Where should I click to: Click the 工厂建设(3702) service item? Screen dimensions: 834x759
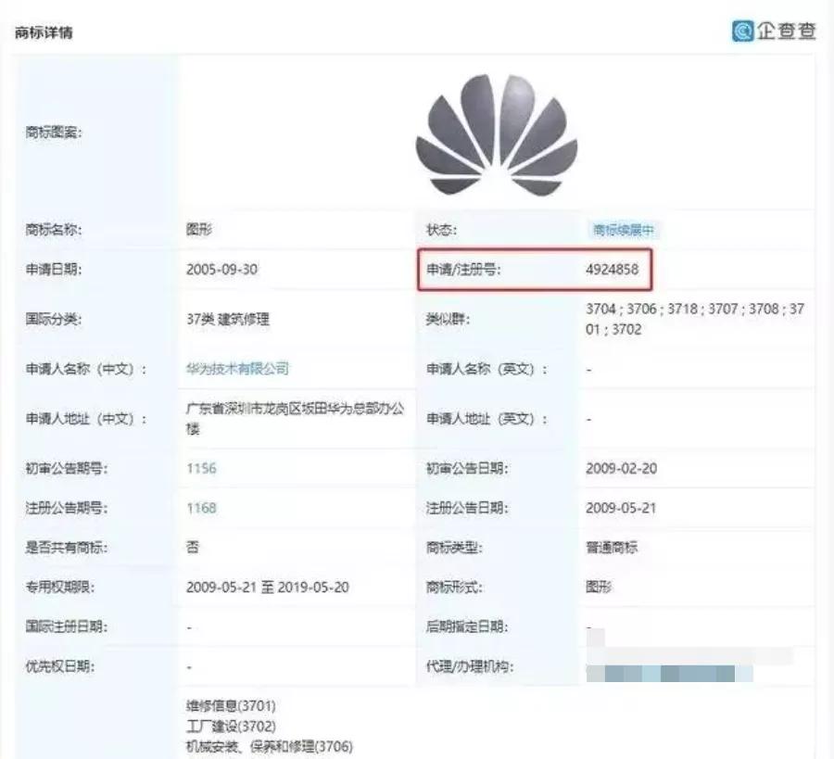[x=231, y=726]
